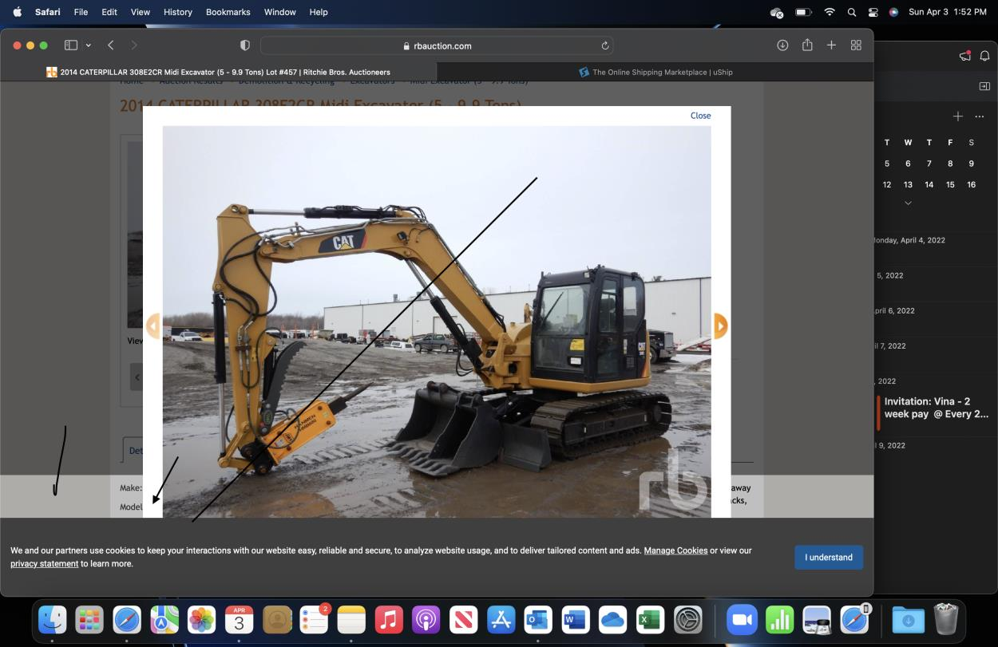Switch to the 2014 CATERPILLAR 308E2CR tab
The height and width of the screenshot is (647, 998).
click(218, 72)
